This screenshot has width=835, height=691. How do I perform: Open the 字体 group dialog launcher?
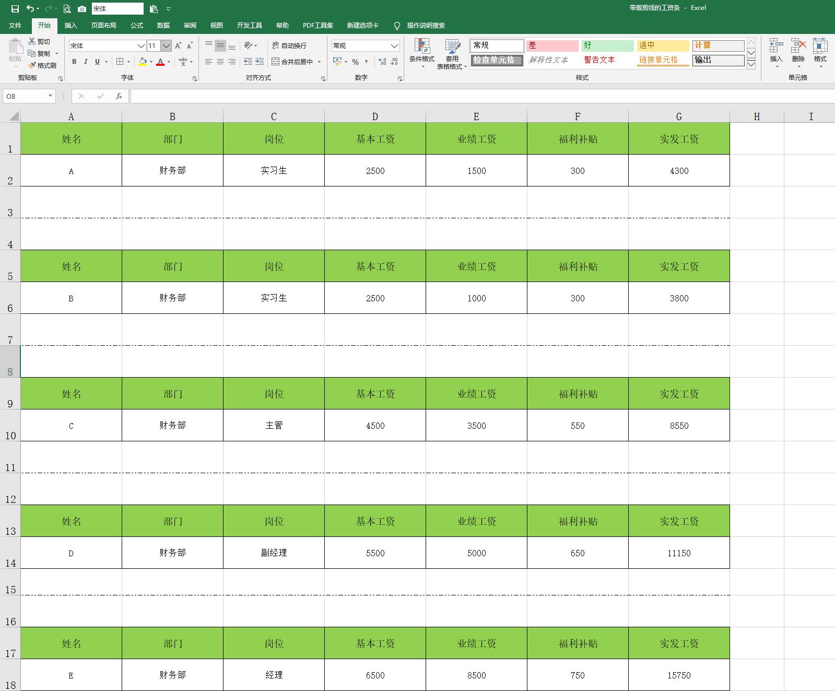(195, 78)
